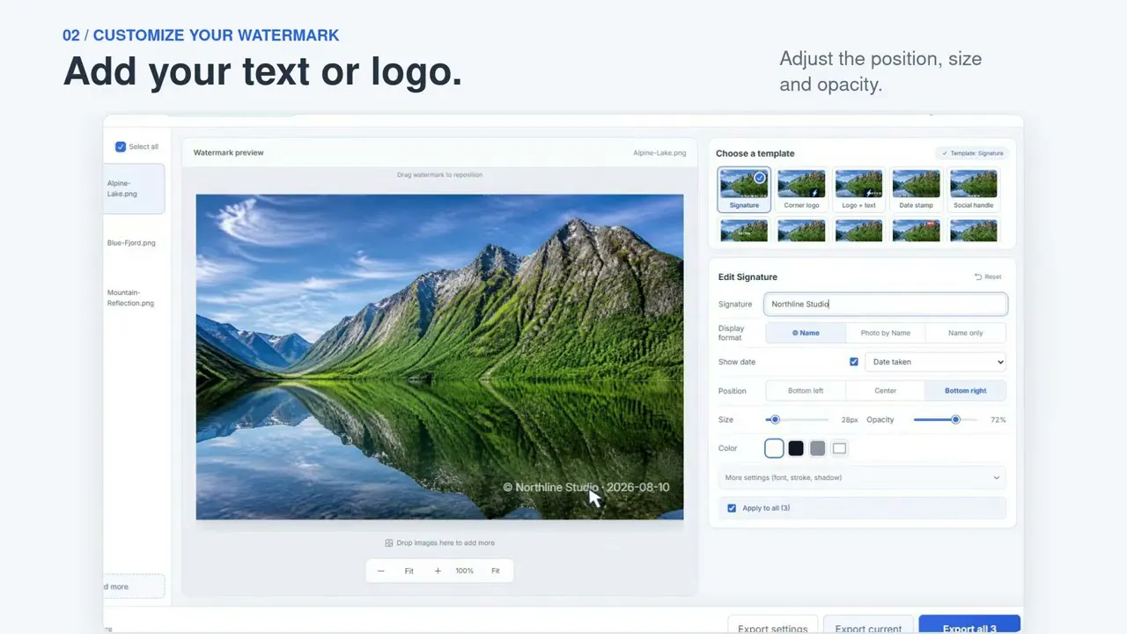Click the Northline Studio watermark on the preview
Viewport: 1127px width, 634px height.
pyautogui.click(x=586, y=487)
